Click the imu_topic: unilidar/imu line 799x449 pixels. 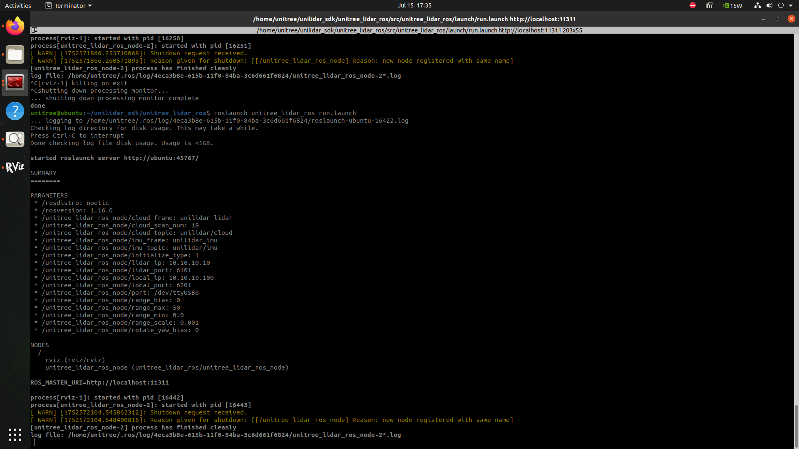126,248
